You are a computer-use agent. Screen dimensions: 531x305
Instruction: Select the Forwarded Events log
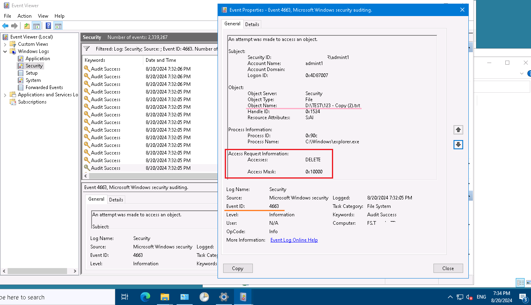[x=44, y=87]
